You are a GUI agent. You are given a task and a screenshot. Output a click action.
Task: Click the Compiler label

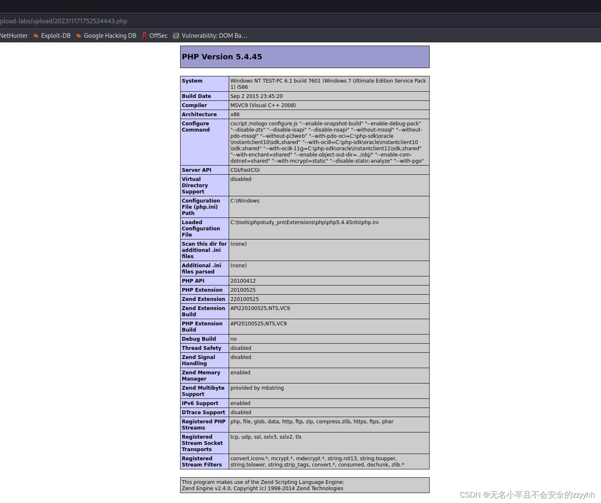click(194, 105)
